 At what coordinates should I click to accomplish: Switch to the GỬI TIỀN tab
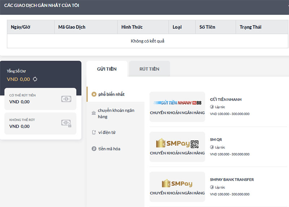click(107, 69)
